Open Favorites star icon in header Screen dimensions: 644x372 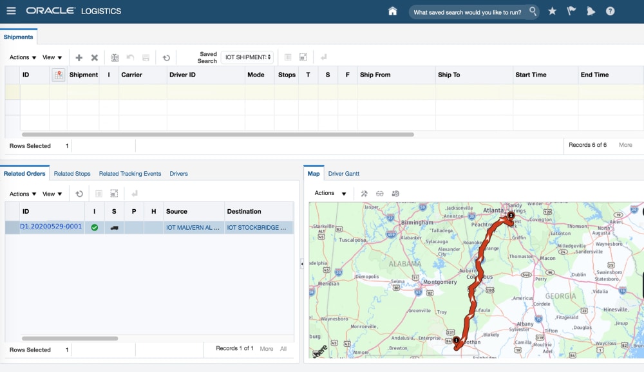point(552,11)
